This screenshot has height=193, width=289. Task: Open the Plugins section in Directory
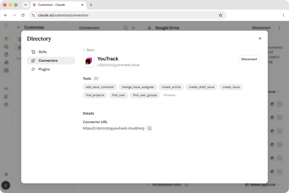pyautogui.click(x=51, y=69)
